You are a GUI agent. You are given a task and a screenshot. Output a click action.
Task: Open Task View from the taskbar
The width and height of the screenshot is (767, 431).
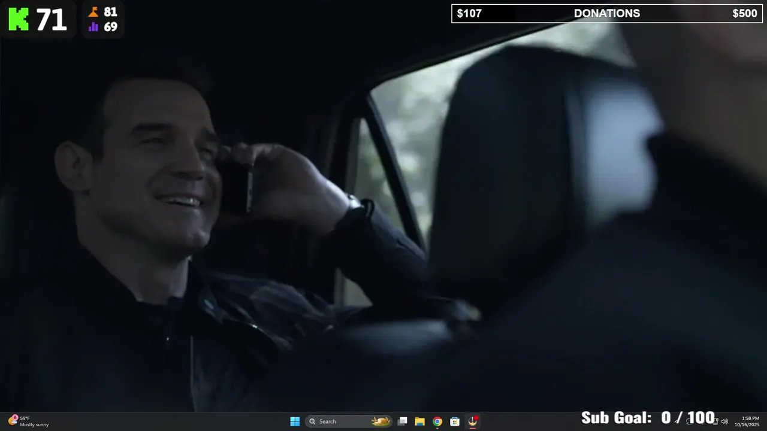(x=403, y=421)
